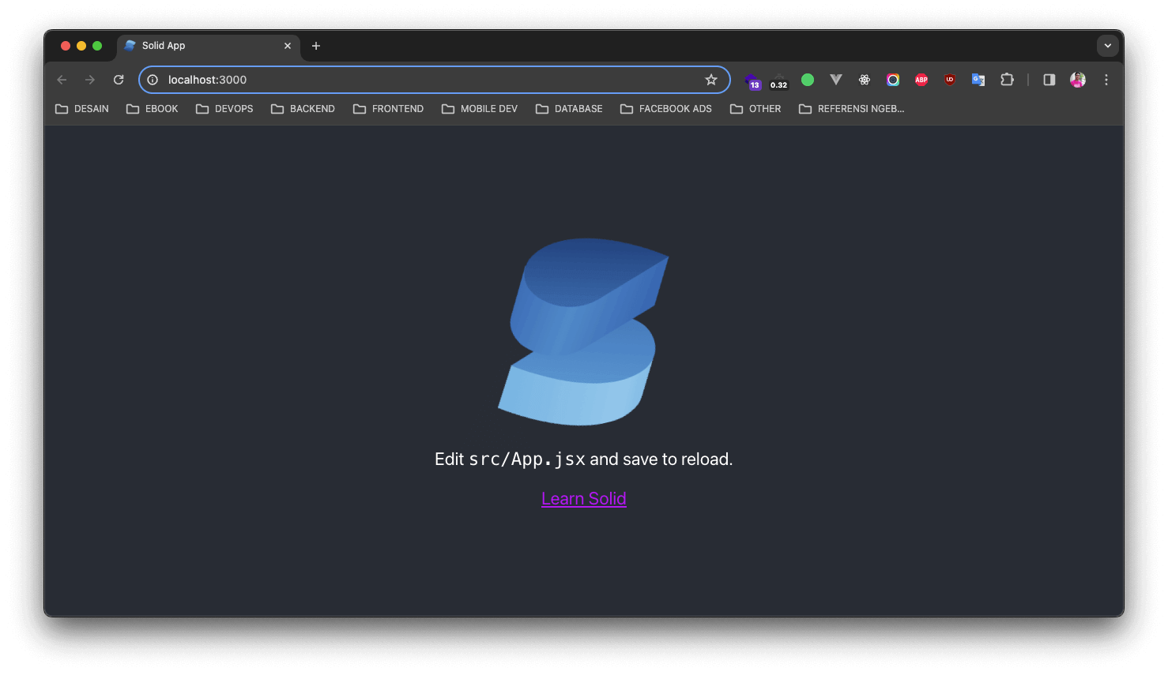Open the DEVOPS bookmarks folder
1168x675 pixels.
click(x=224, y=109)
